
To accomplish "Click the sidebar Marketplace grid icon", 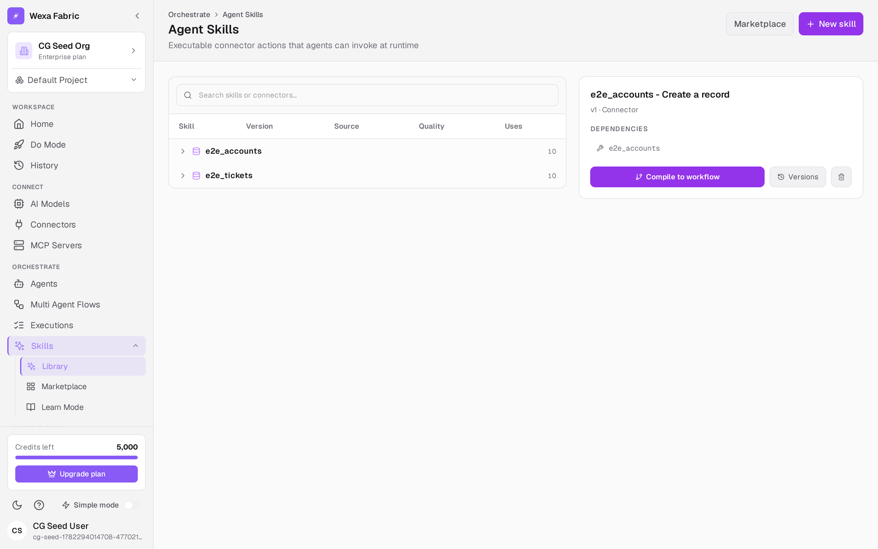I will (x=31, y=387).
